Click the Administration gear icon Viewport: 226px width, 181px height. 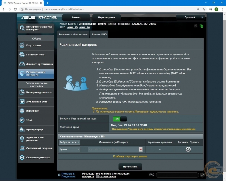(x=22, y=139)
